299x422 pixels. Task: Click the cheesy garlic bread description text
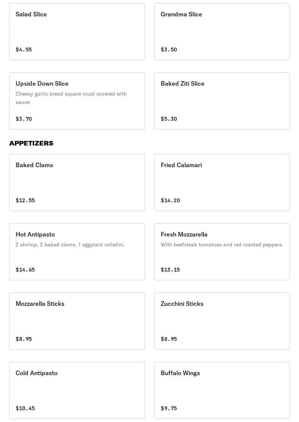click(71, 98)
